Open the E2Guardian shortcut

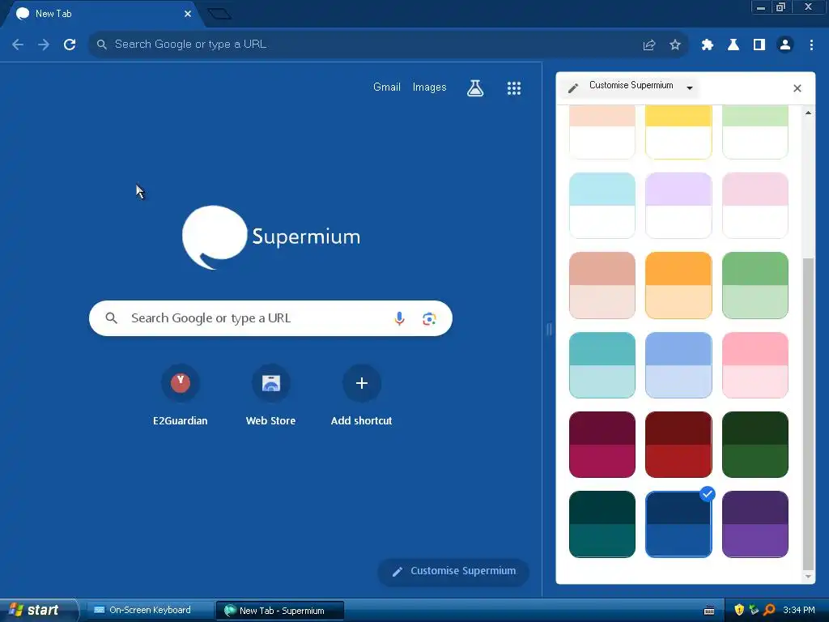pyautogui.click(x=181, y=395)
